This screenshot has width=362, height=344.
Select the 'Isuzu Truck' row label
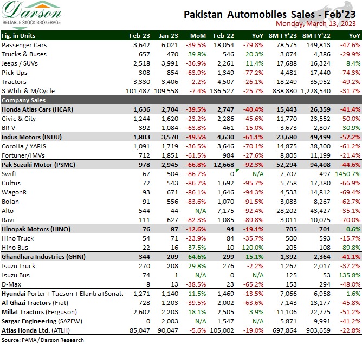pyautogui.click(x=18, y=266)
